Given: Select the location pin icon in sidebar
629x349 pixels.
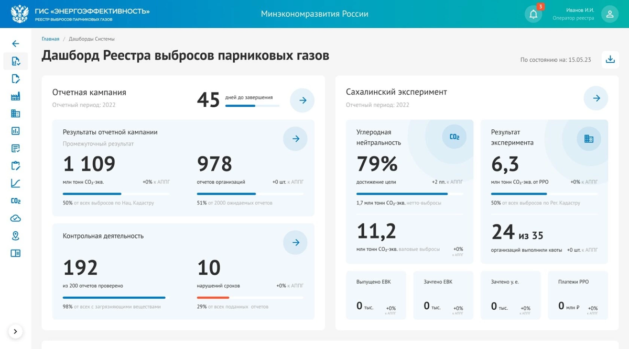Looking at the screenshot, I should [16, 235].
